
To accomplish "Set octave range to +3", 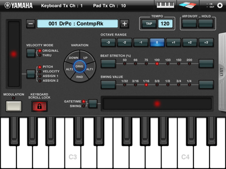I will (206, 42).
